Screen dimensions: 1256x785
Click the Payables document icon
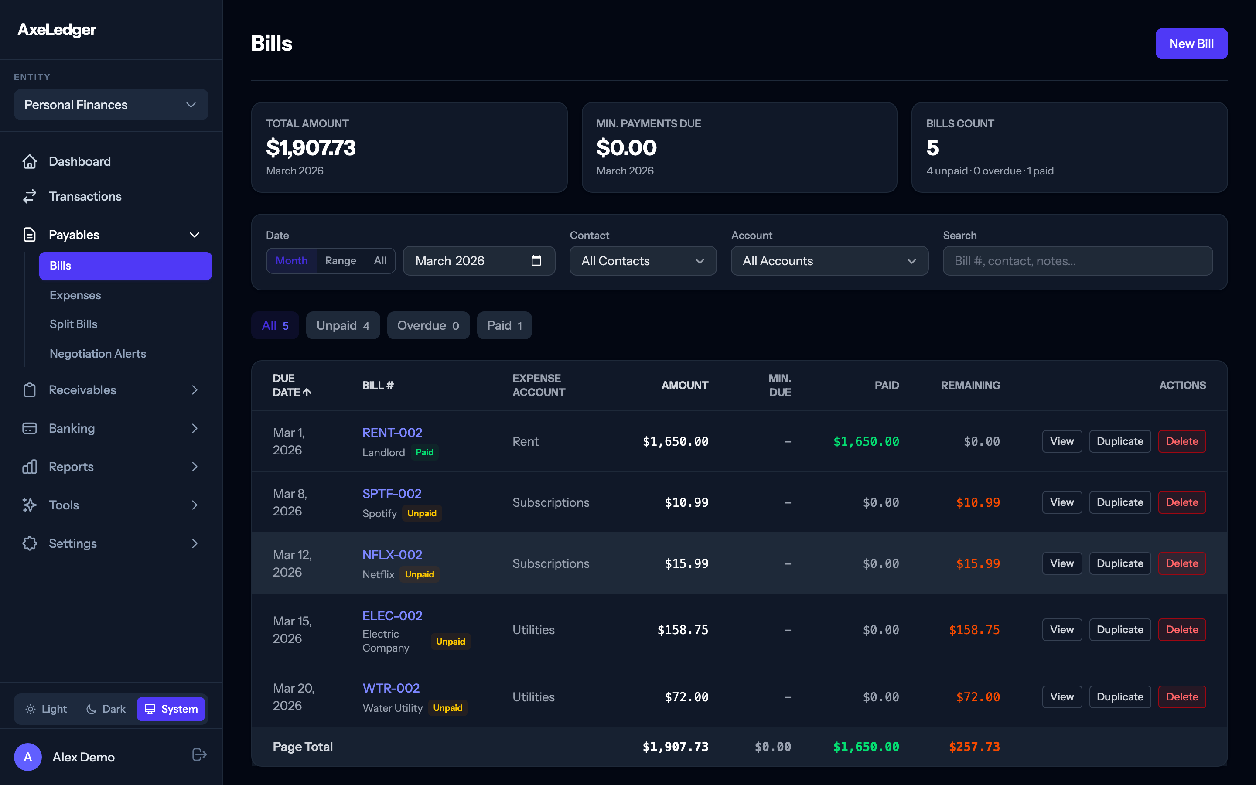(x=30, y=234)
